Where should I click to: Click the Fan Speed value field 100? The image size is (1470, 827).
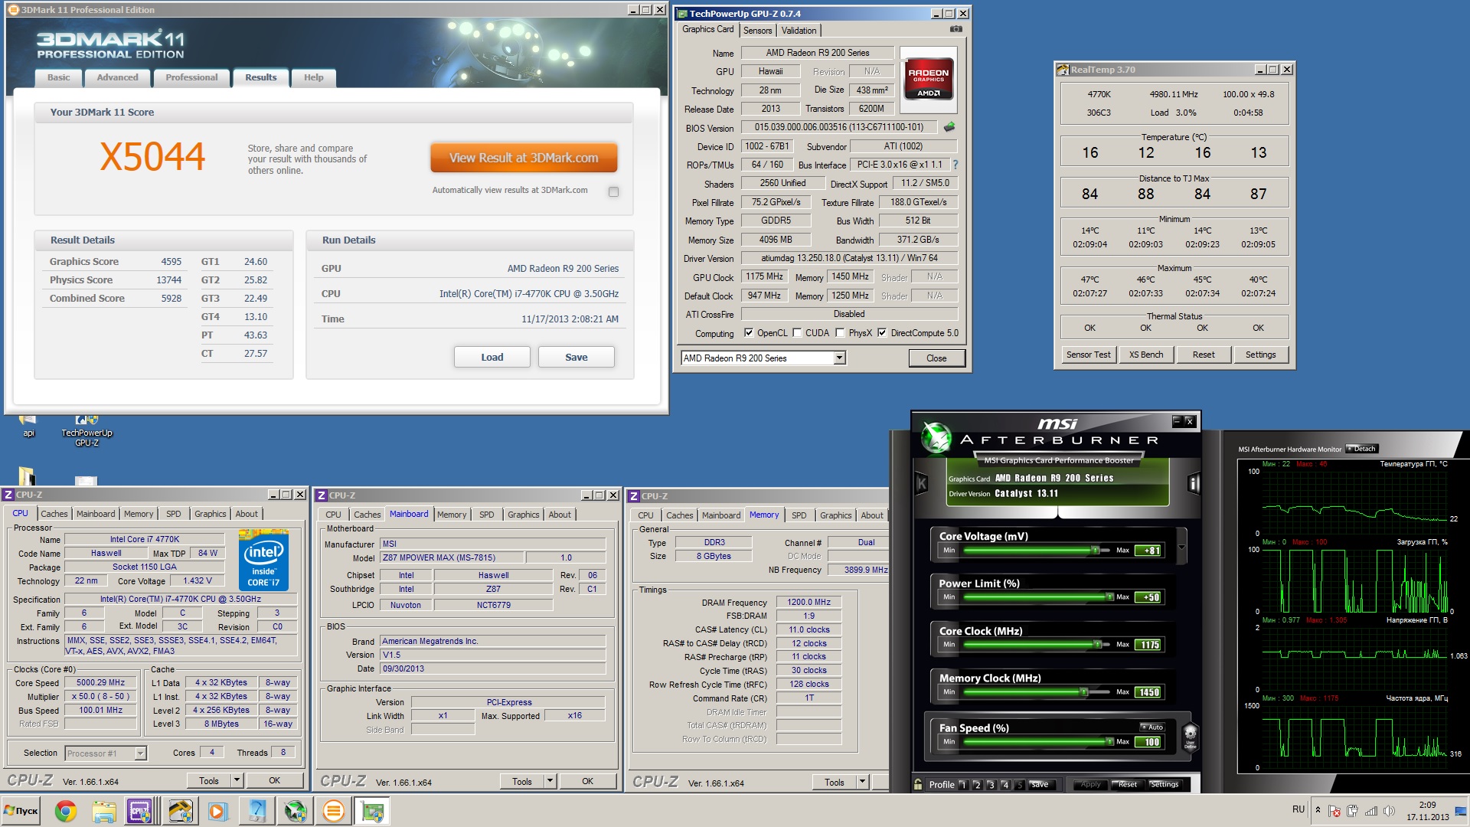pyautogui.click(x=1148, y=742)
